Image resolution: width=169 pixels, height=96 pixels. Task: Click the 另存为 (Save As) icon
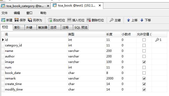tap(30, 20)
